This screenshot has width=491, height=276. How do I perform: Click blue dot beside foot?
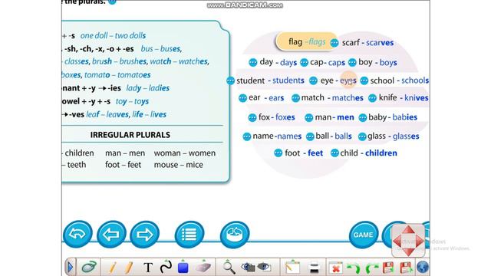tap(278, 153)
